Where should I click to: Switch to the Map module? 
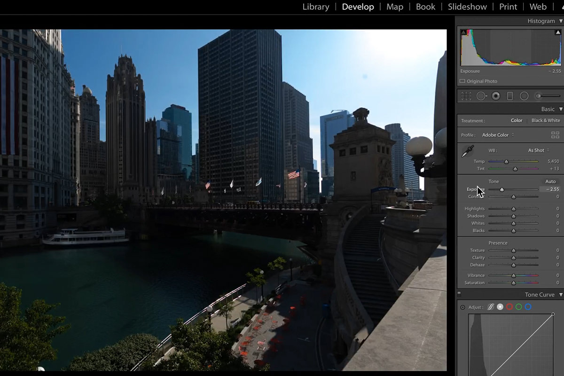tap(394, 7)
